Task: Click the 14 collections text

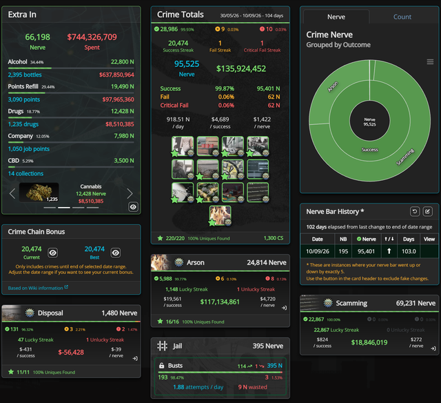Action: [25, 174]
